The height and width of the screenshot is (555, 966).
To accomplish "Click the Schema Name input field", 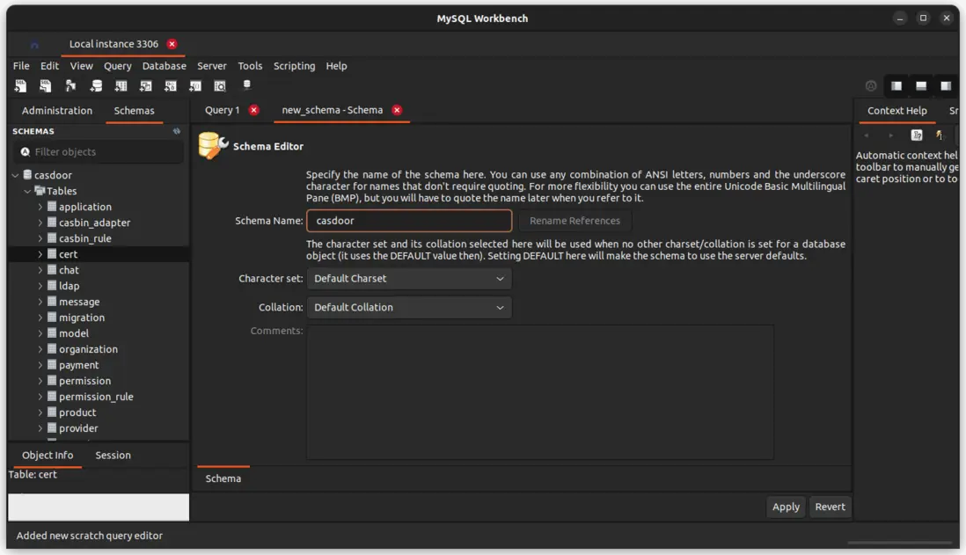I will tap(409, 221).
